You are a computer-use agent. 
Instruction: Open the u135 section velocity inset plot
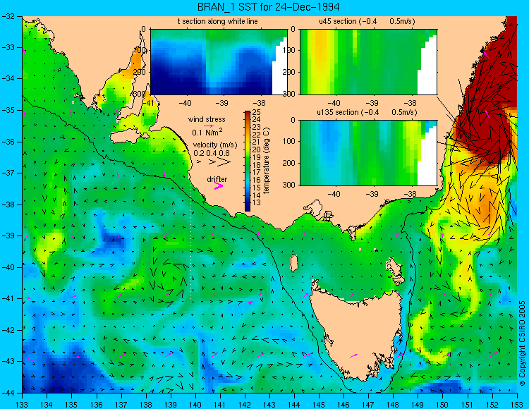[x=368, y=153]
